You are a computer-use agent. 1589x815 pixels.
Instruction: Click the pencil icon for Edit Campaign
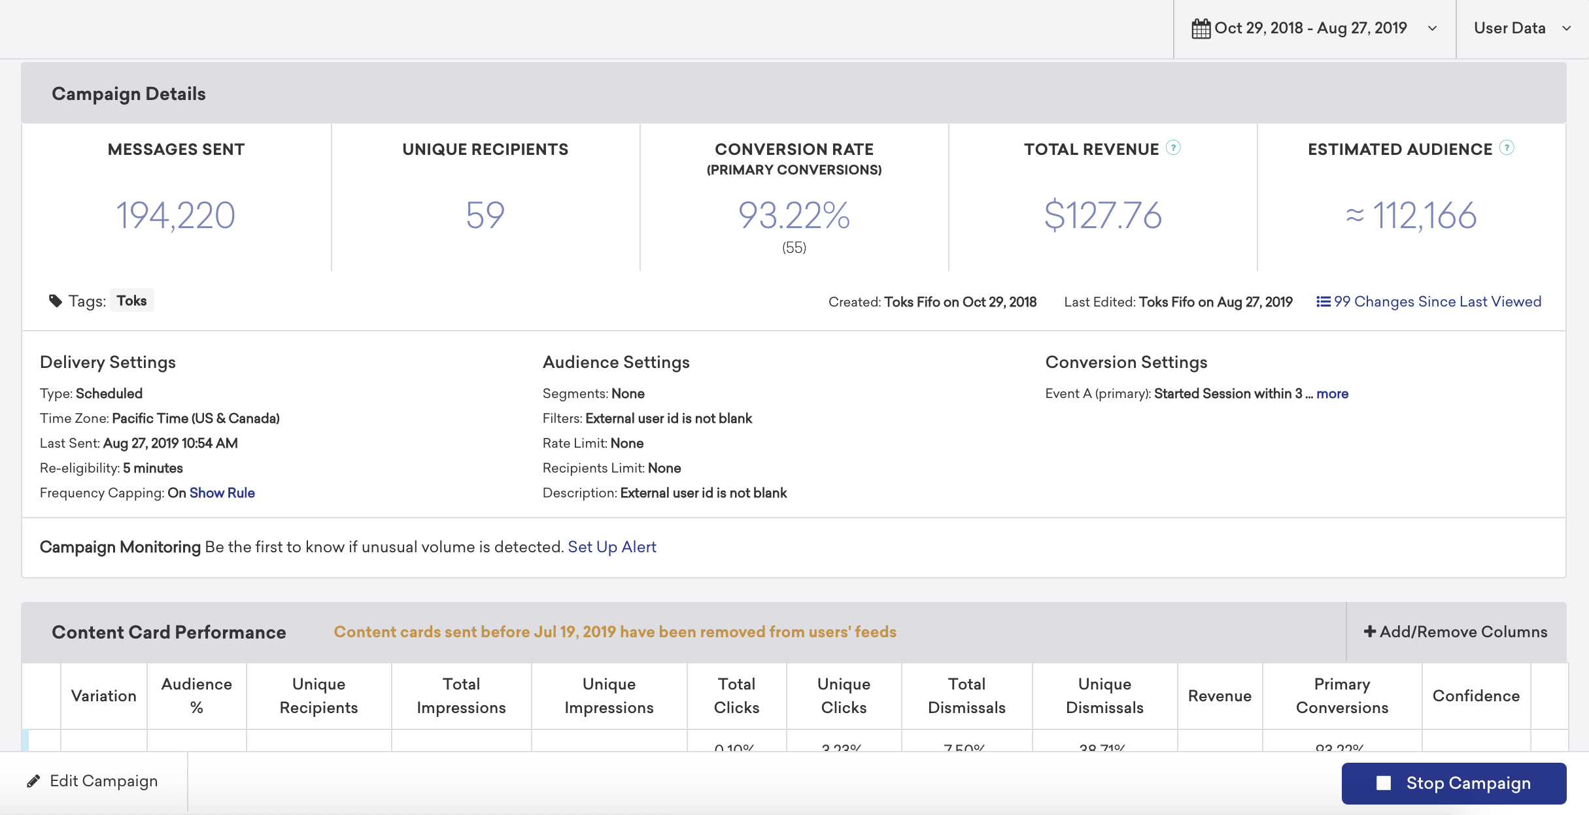tap(33, 781)
